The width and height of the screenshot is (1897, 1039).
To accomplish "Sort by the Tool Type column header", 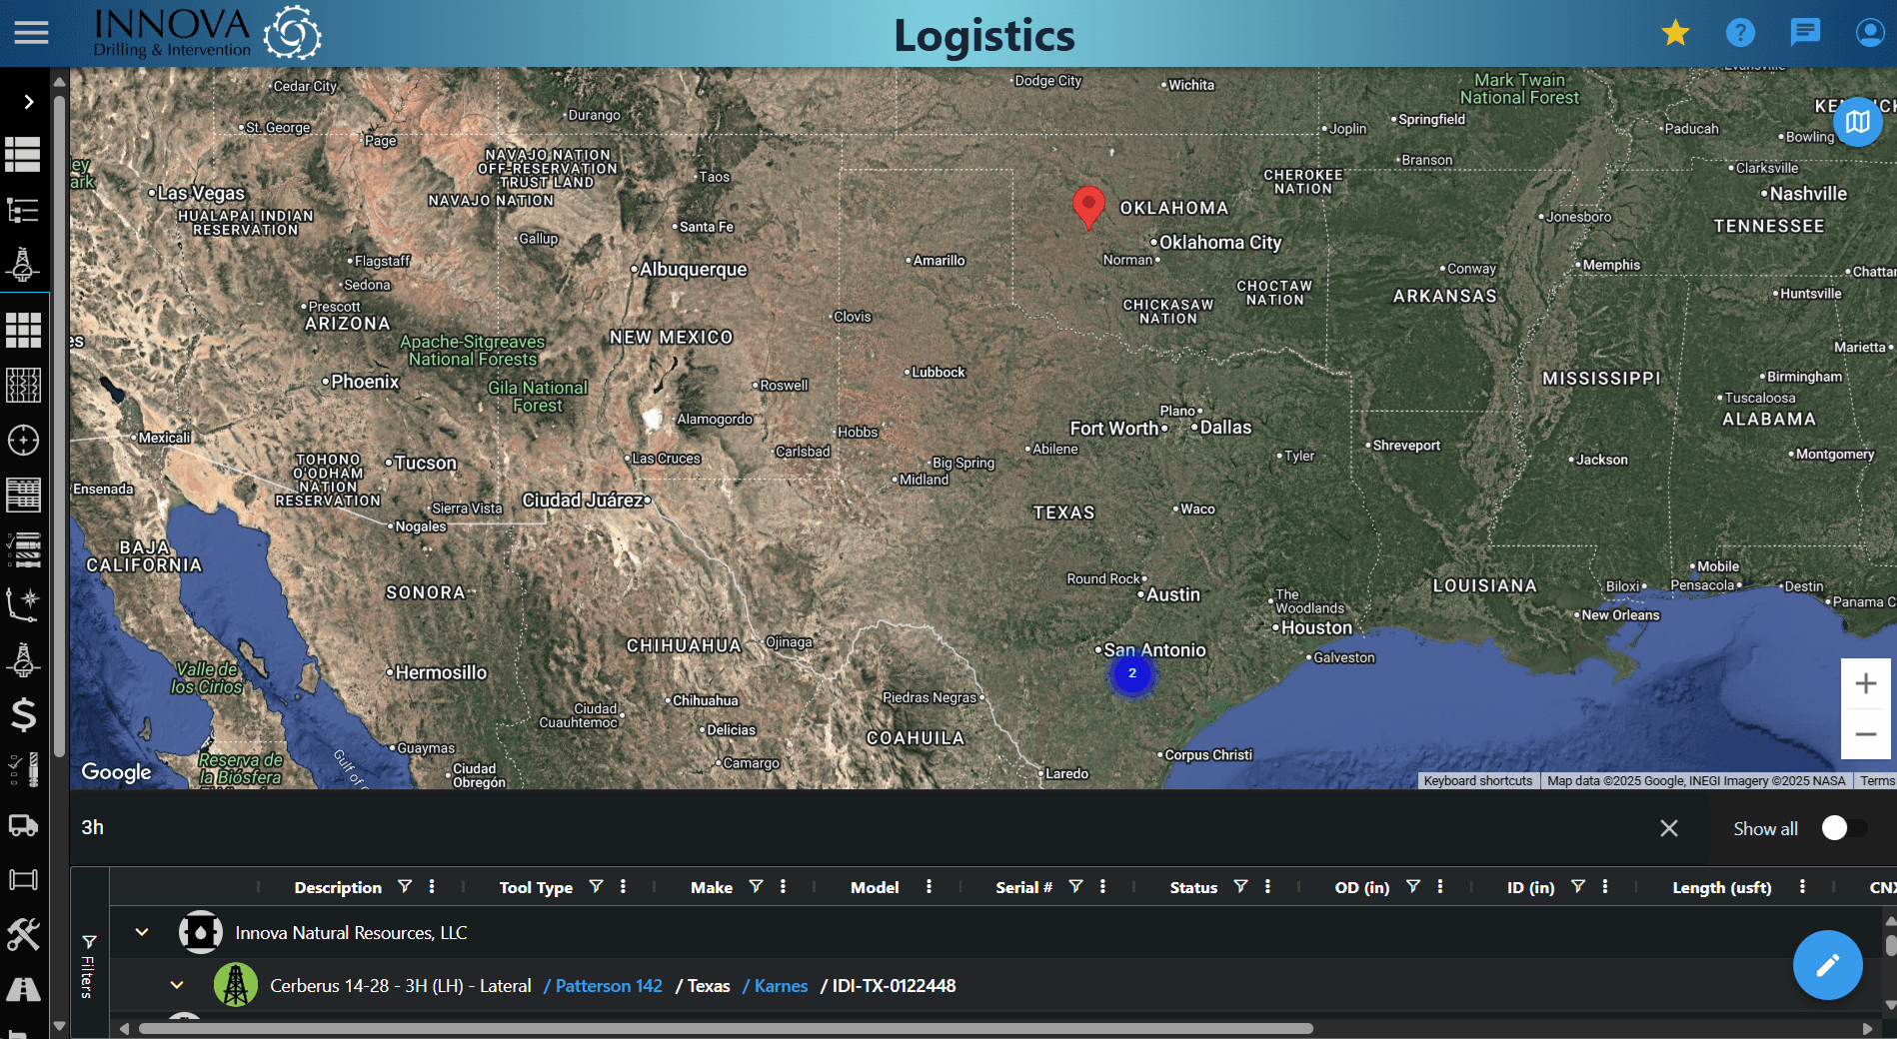I will click(536, 887).
